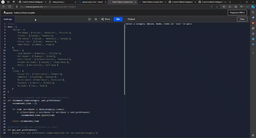The image size is (256, 138).
Task: Toggle the light/dark theme icon
Action: point(96,19)
